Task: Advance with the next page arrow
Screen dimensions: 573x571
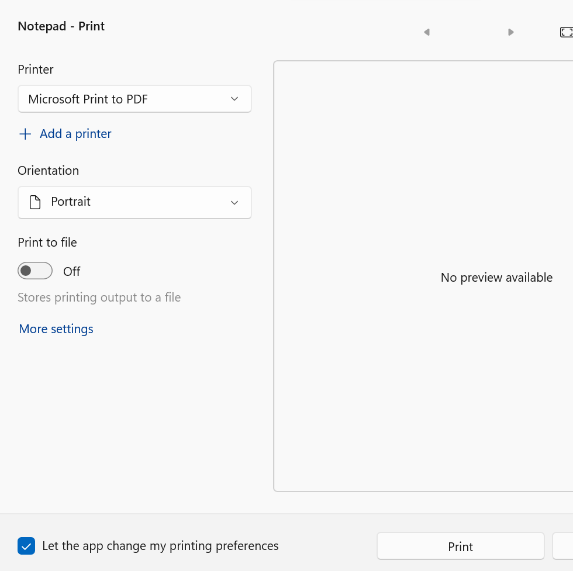Action: point(510,32)
